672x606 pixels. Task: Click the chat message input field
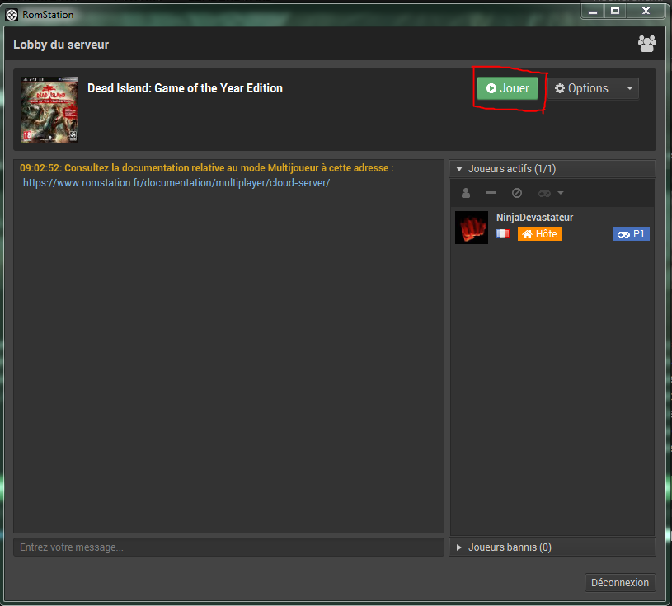228,547
